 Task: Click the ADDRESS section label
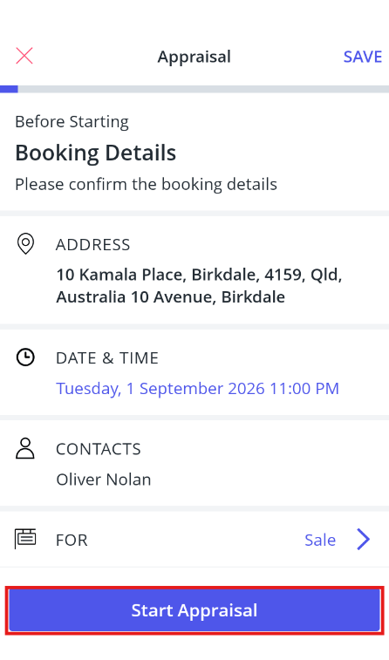pyautogui.click(x=93, y=244)
